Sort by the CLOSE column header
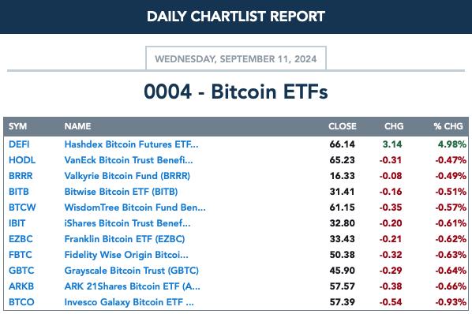The width and height of the screenshot is (472, 314). pyautogui.click(x=343, y=126)
